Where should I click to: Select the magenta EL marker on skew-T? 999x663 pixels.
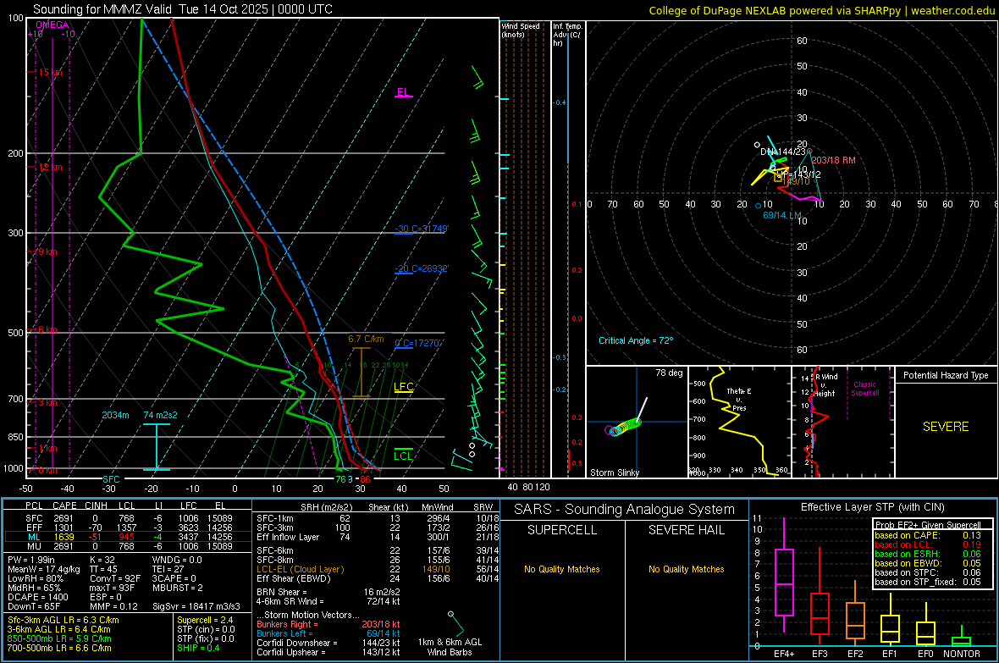pos(403,92)
